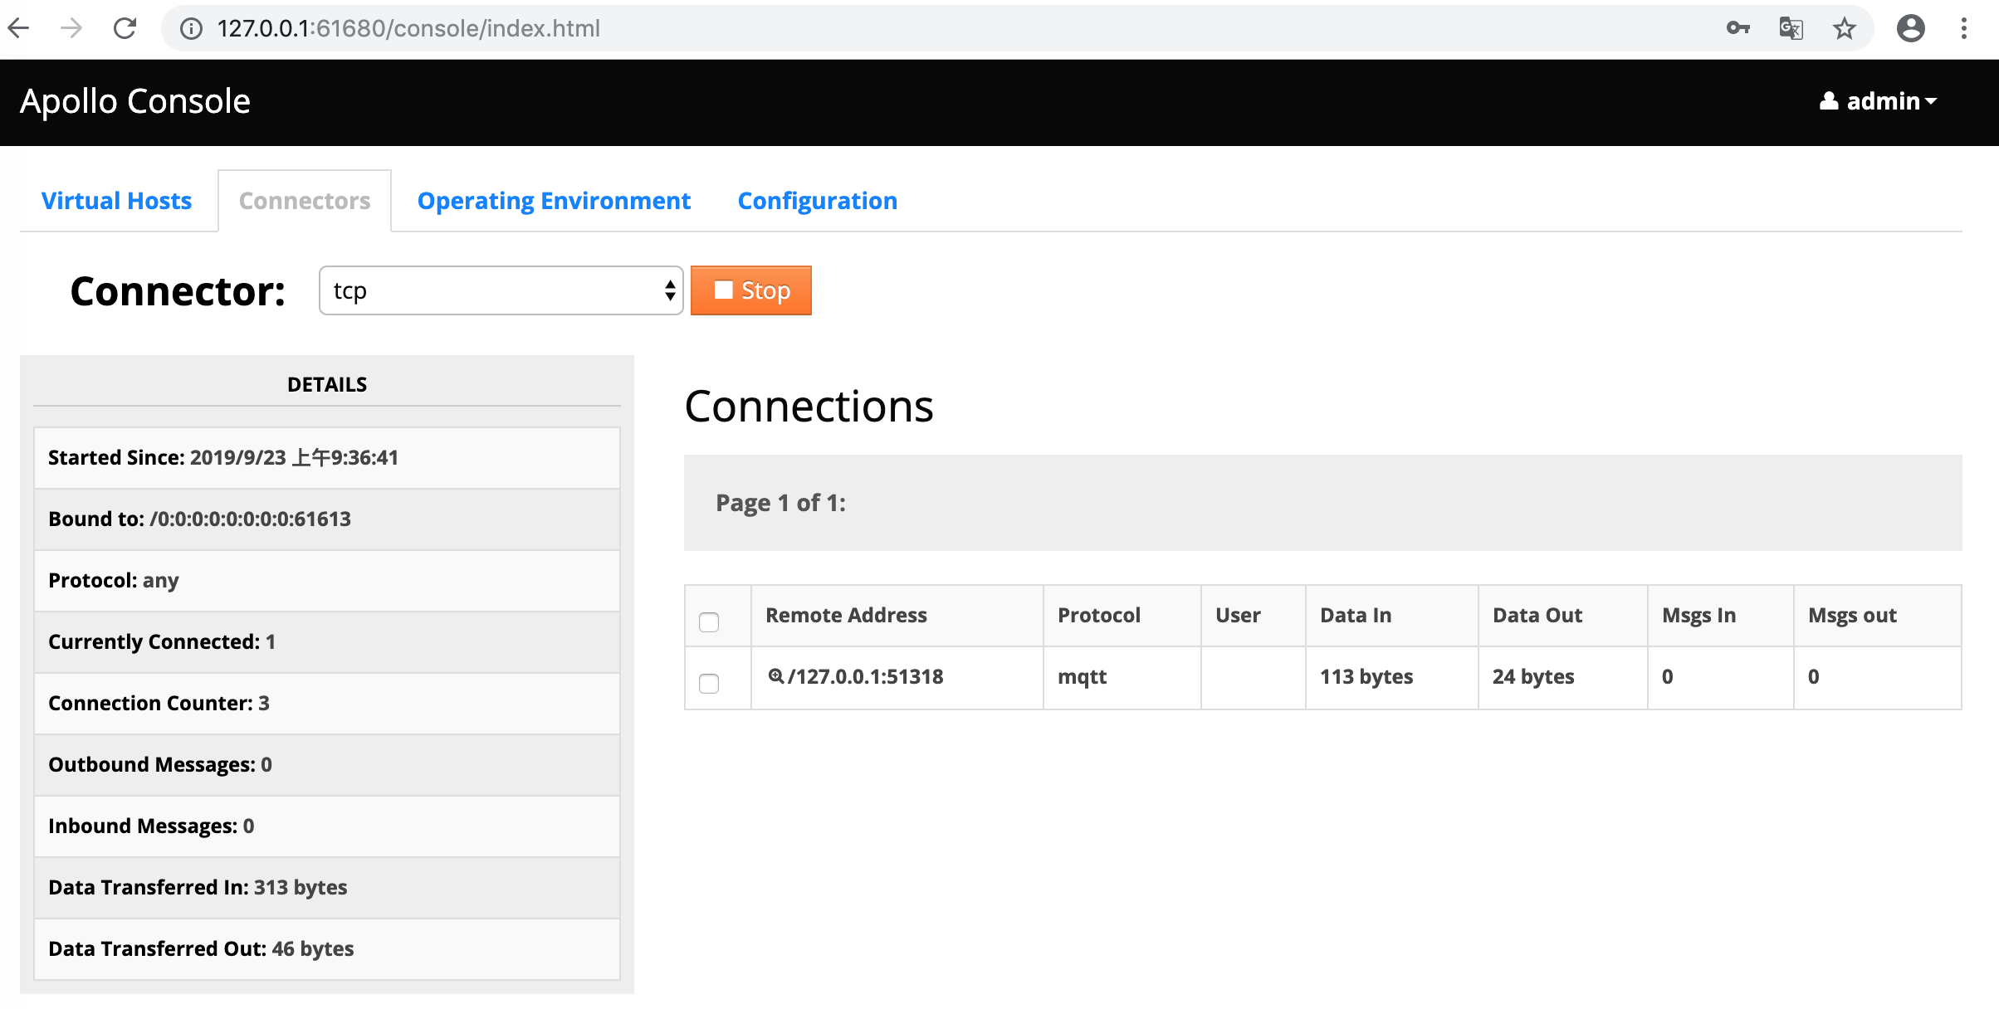Inspect connection magnifier icon for 127.0.0.1:51318
Image resolution: width=1999 pixels, height=1009 pixels.
[x=775, y=676]
